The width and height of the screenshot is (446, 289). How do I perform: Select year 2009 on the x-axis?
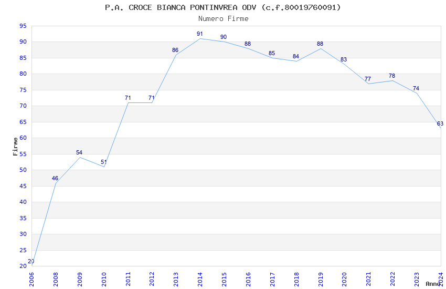coord(80,279)
